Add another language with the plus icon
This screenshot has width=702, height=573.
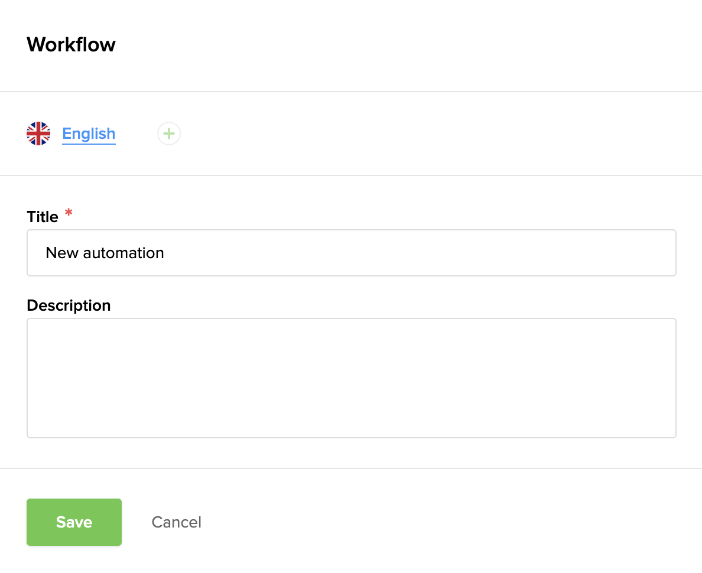click(x=169, y=134)
